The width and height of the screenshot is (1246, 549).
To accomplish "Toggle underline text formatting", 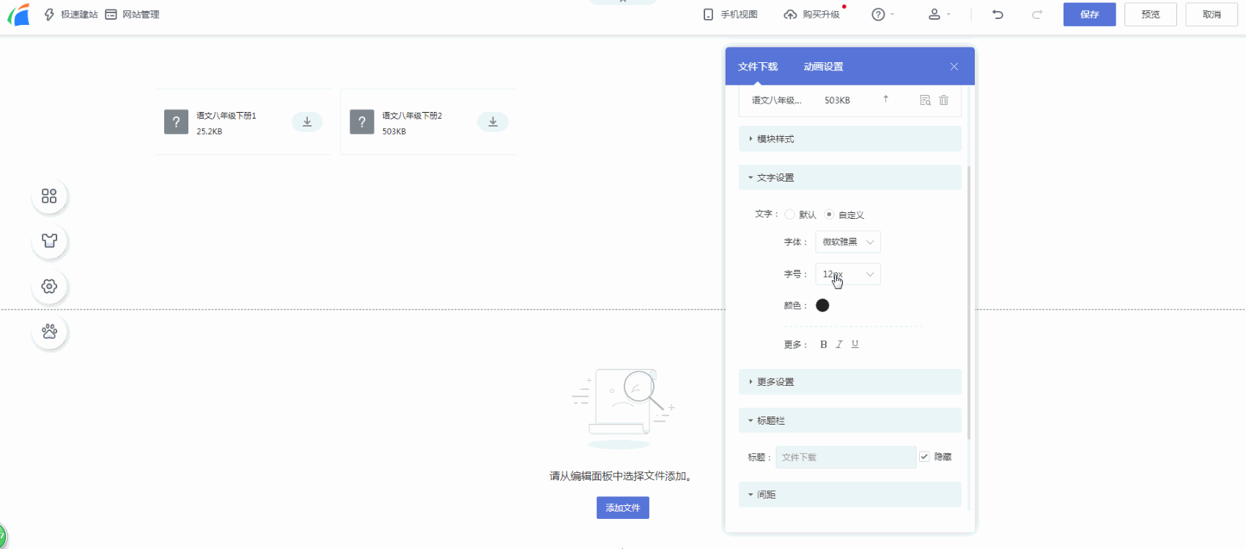I will pyautogui.click(x=855, y=344).
